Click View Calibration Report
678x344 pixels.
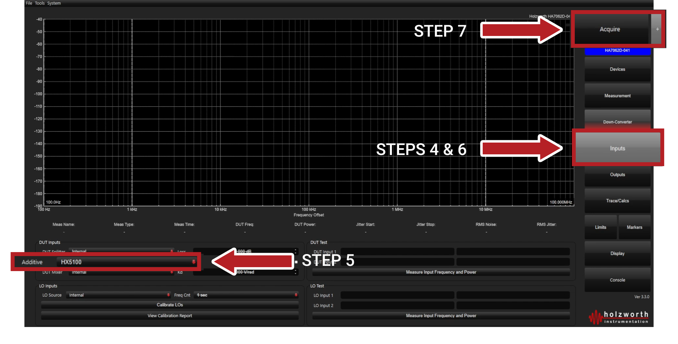pyautogui.click(x=170, y=316)
